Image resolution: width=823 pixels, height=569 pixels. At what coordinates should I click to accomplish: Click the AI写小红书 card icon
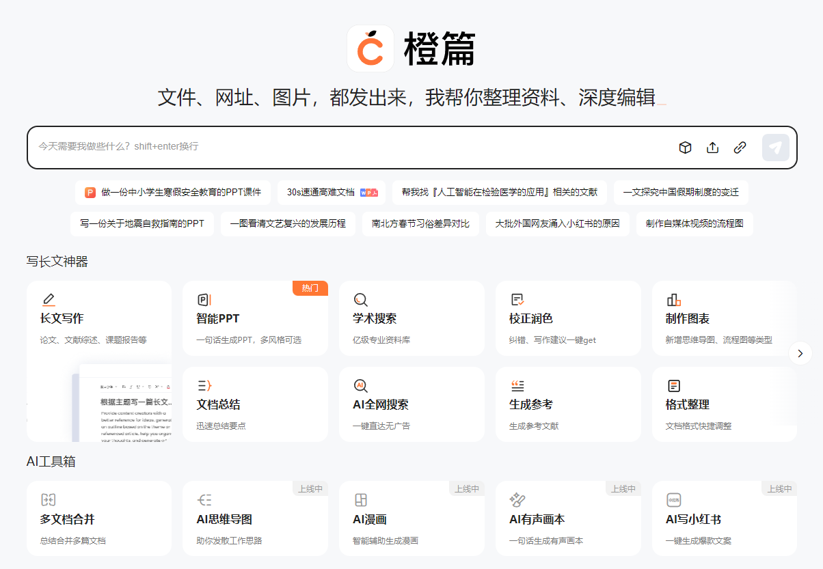pyautogui.click(x=673, y=500)
